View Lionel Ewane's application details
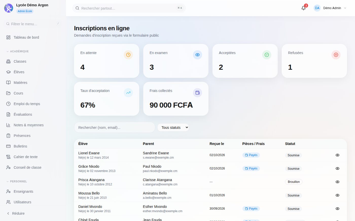This screenshot has width=355, height=221. click(x=338, y=155)
